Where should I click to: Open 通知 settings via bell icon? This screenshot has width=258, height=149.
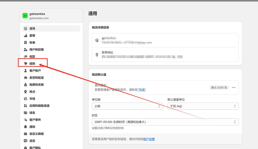(x=25, y=127)
